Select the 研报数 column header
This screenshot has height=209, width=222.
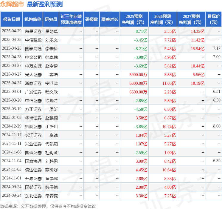(91, 19)
